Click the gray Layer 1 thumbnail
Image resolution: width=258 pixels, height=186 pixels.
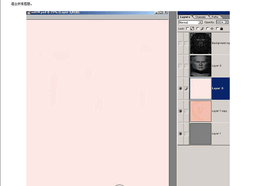click(201, 134)
